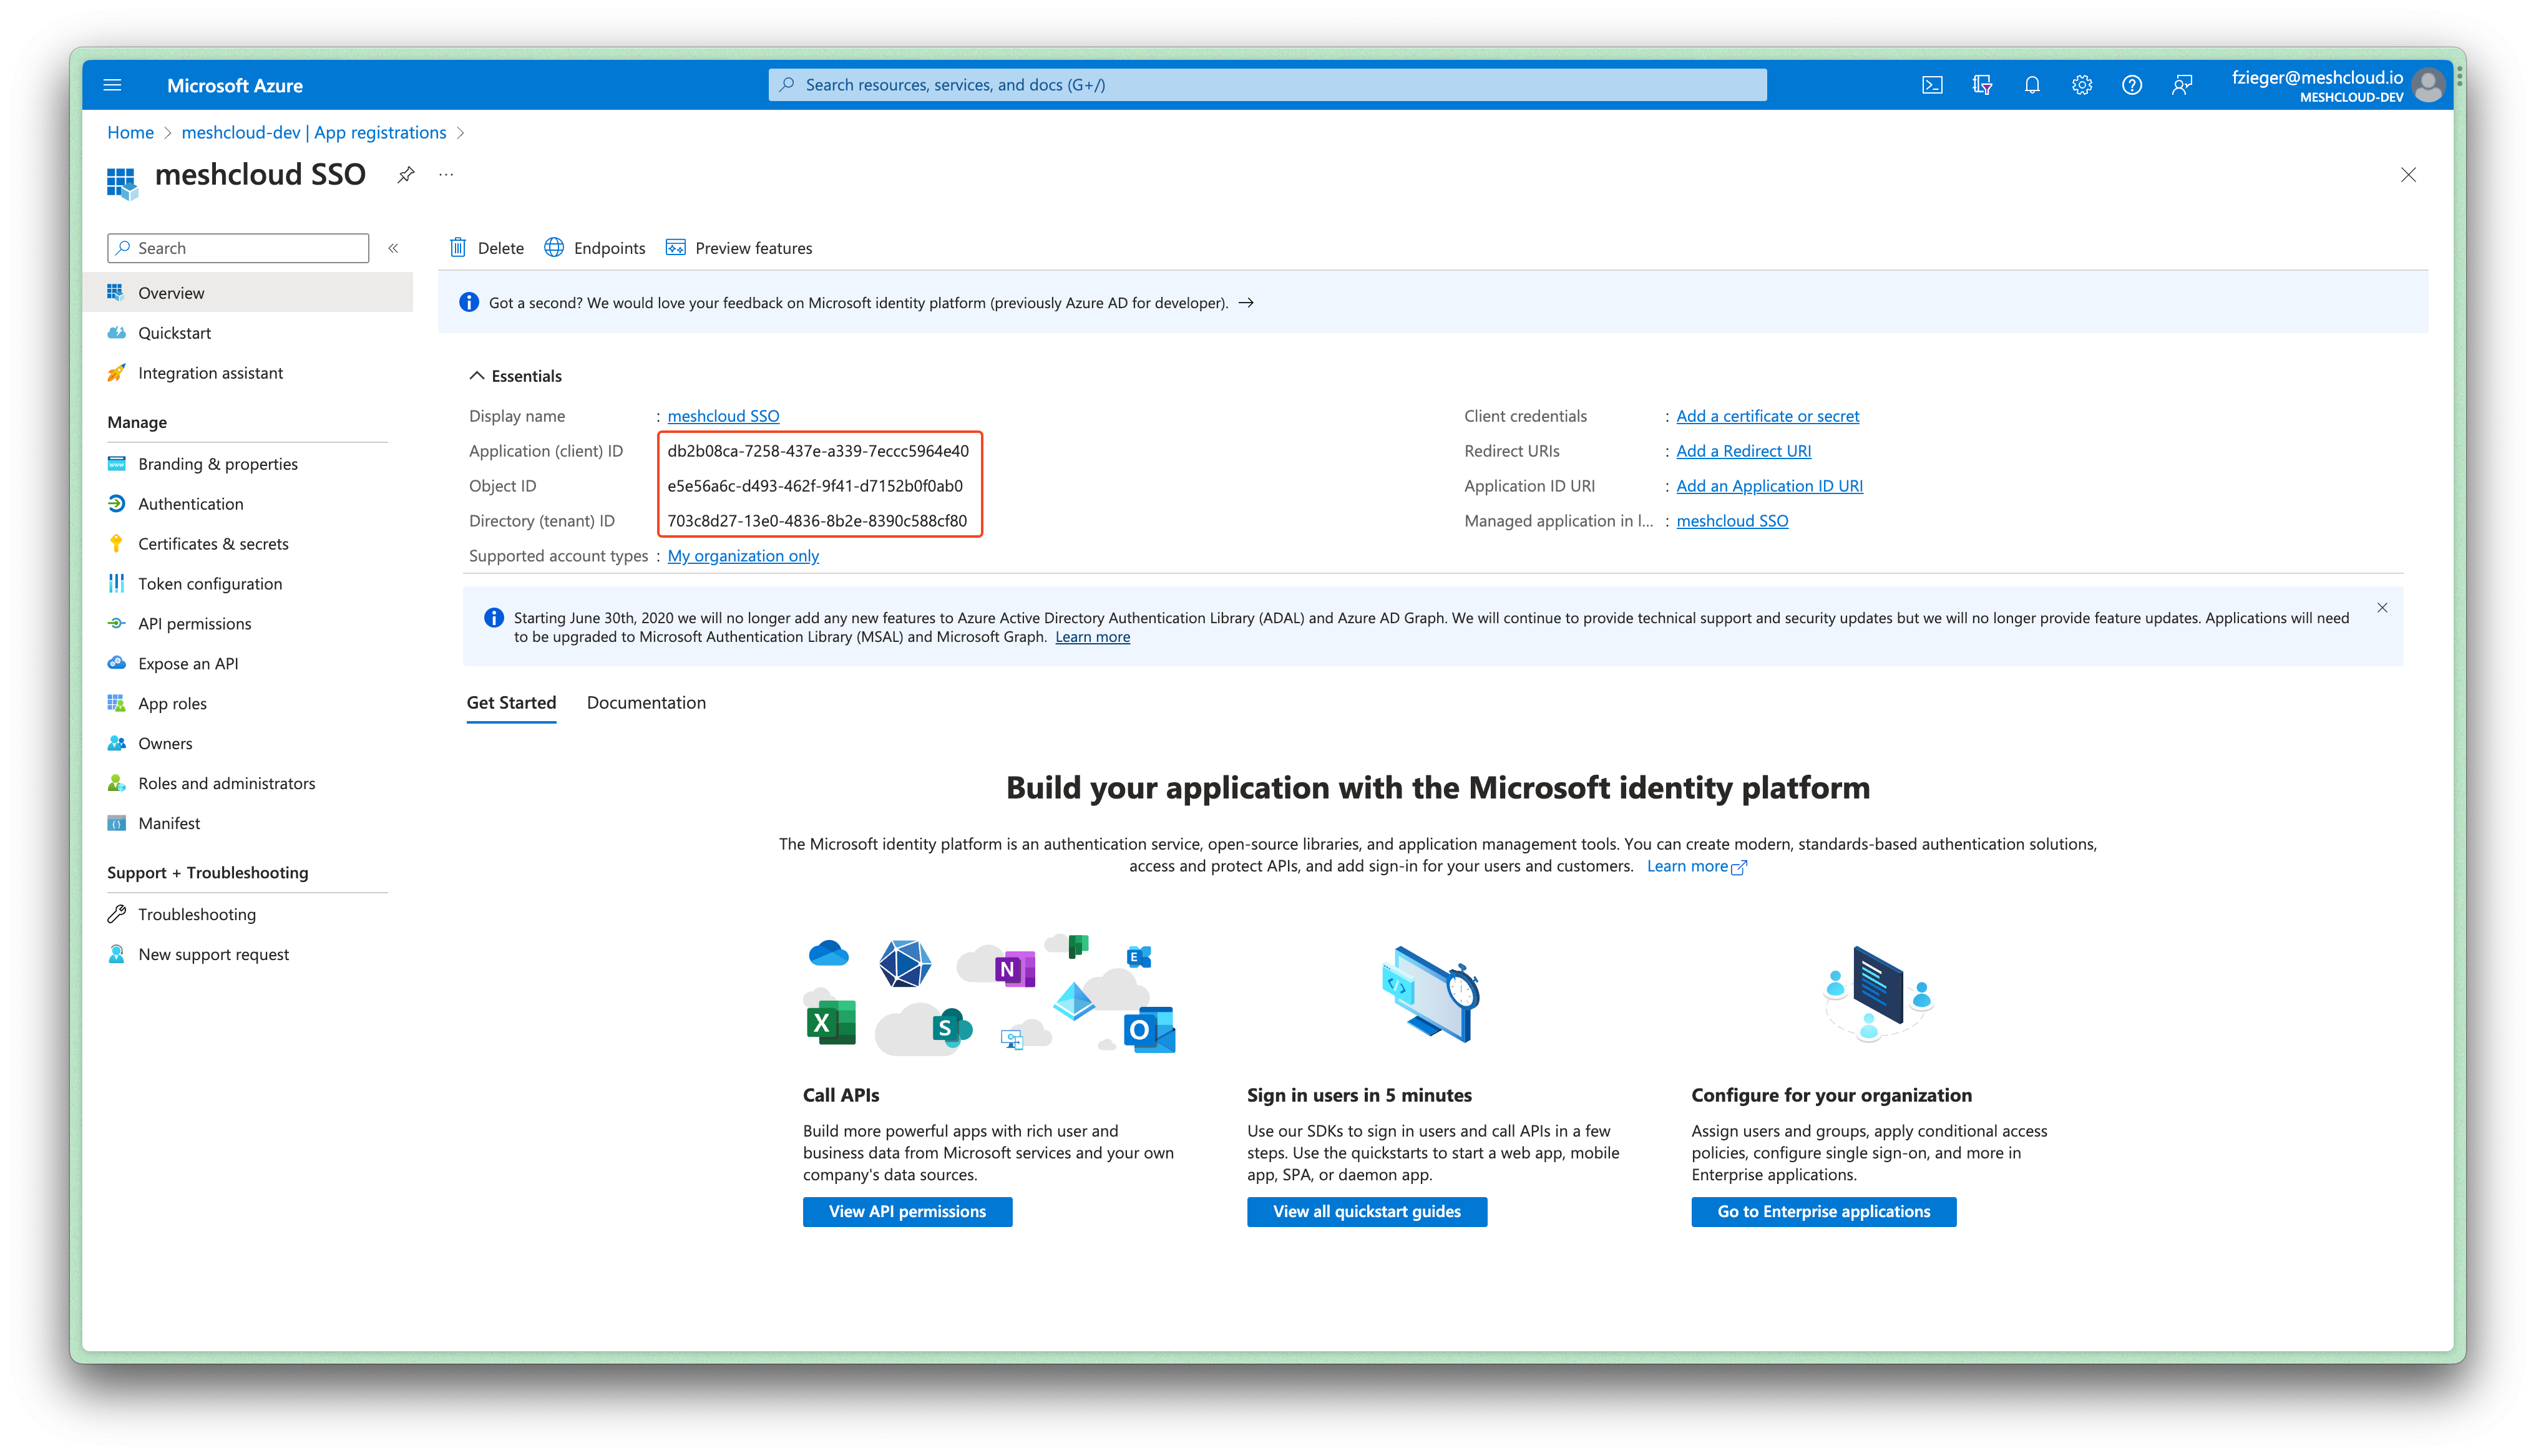Switch to the Documentation tab
The height and width of the screenshot is (1456, 2536).
[x=646, y=703]
